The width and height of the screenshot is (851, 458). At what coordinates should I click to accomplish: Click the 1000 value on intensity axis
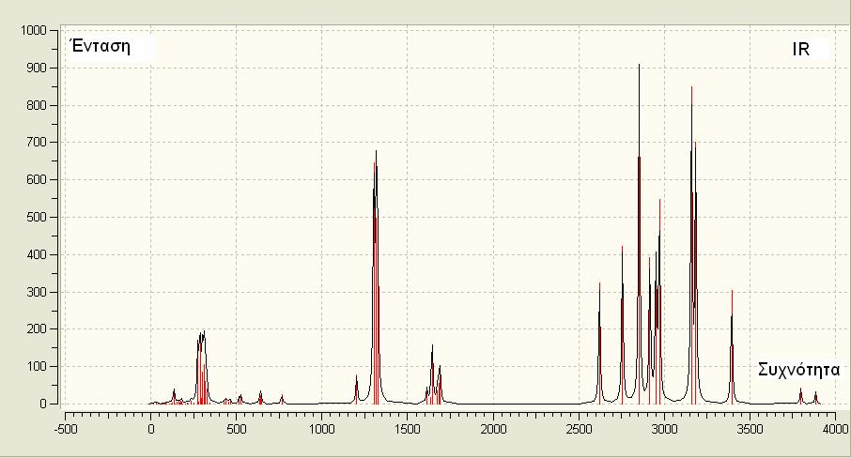[33, 30]
